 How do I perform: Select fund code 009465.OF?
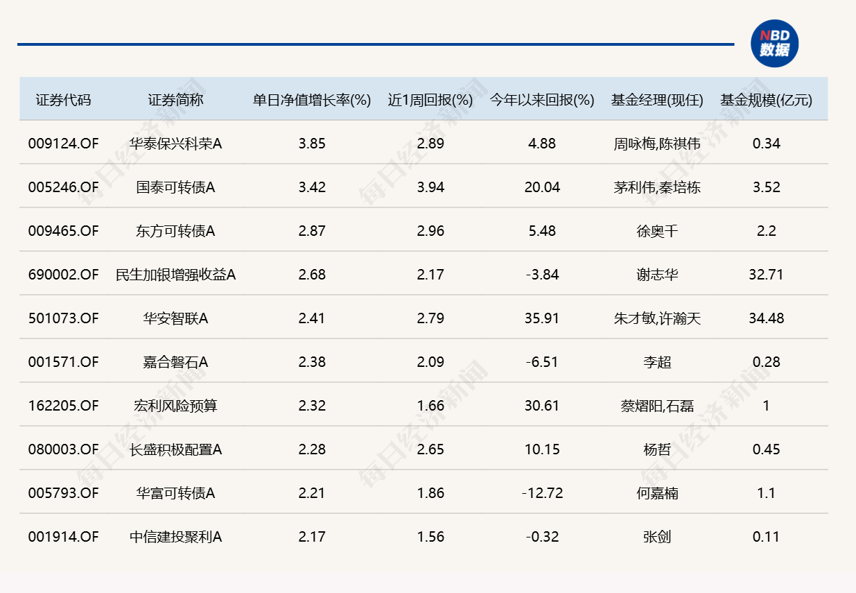pos(64,231)
